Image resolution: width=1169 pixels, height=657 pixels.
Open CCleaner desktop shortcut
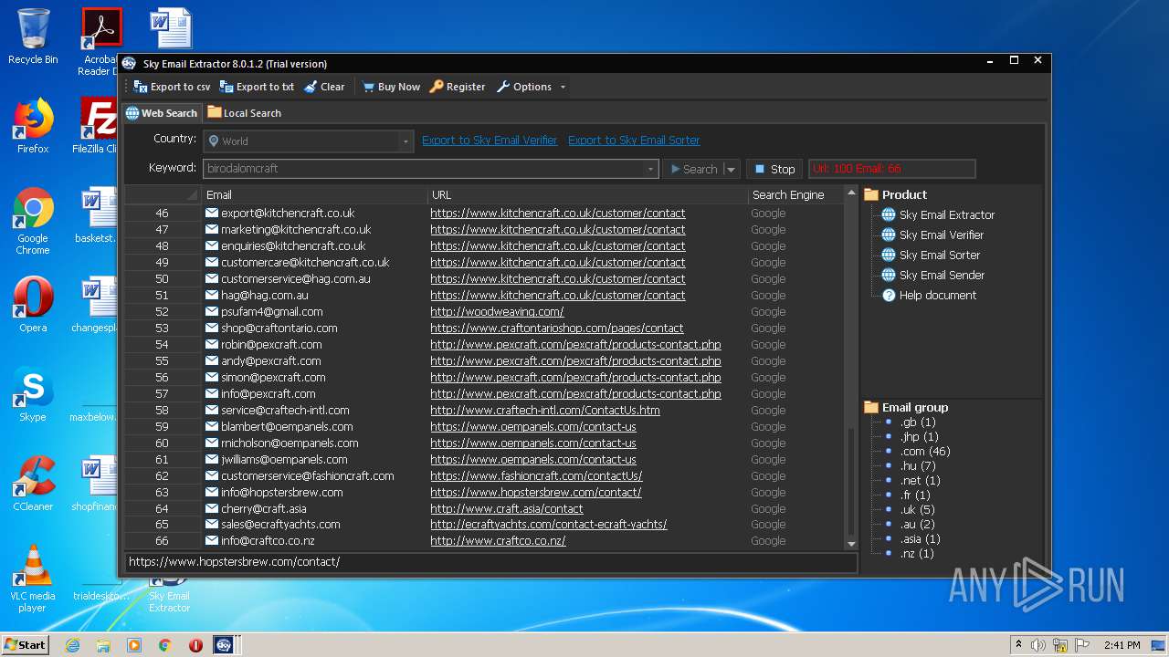pos(33,484)
